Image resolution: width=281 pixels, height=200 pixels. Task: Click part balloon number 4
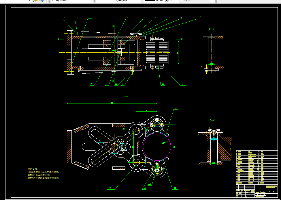pyautogui.click(x=127, y=18)
